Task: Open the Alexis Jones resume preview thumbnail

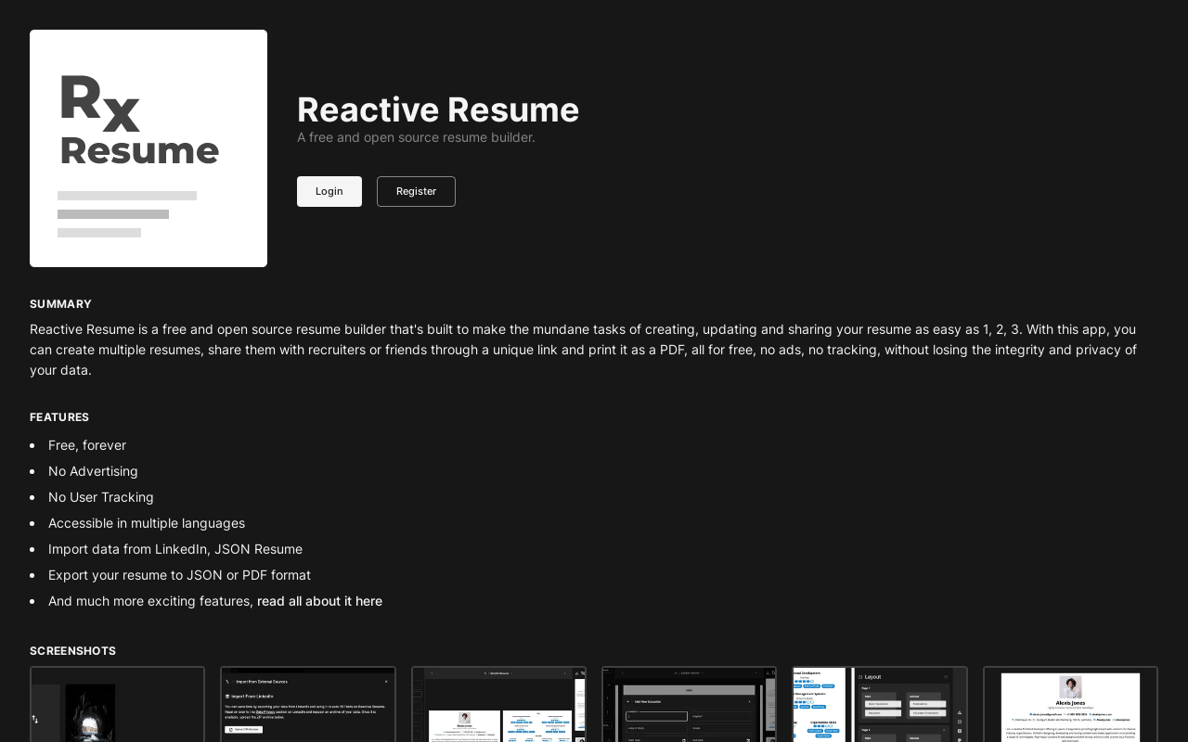Action: click(1070, 704)
